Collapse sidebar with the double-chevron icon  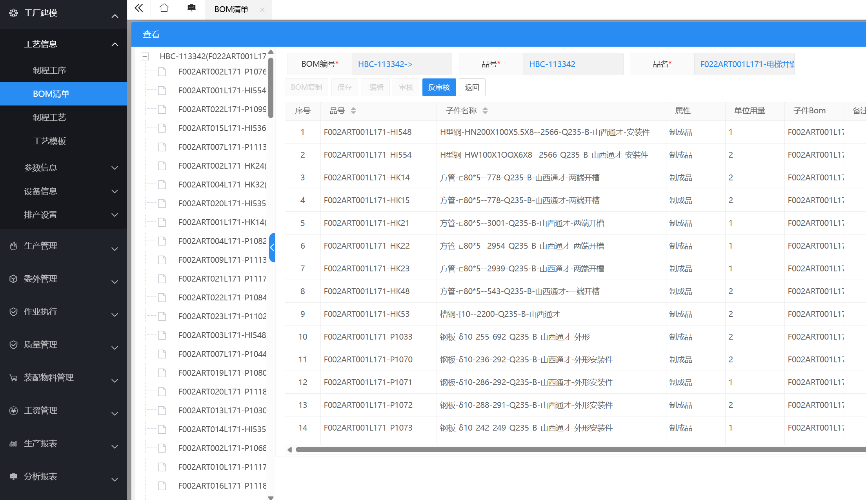(x=139, y=8)
